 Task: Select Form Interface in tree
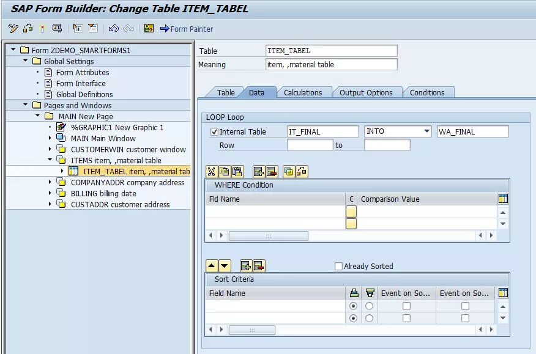point(81,83)
